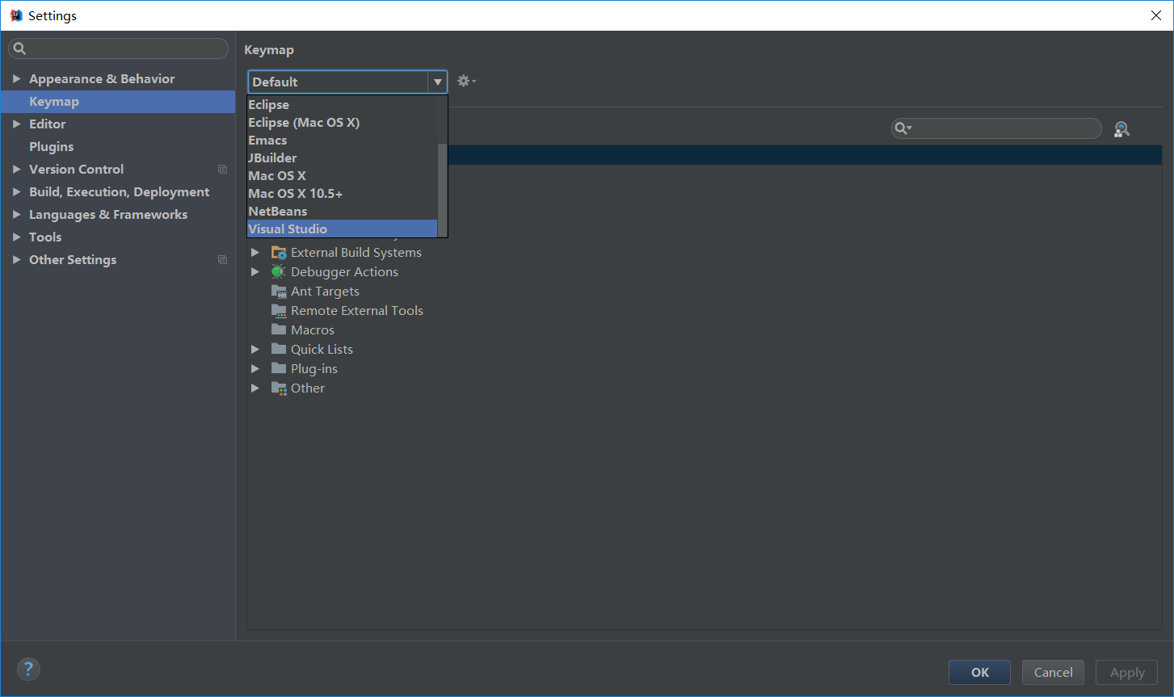Expand the Version Control section
Screen dimensions: 1174x697
(x=16, y=169)
